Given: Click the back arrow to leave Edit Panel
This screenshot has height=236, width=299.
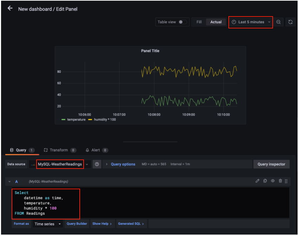Looking at the screenshot, I should 10,8.
